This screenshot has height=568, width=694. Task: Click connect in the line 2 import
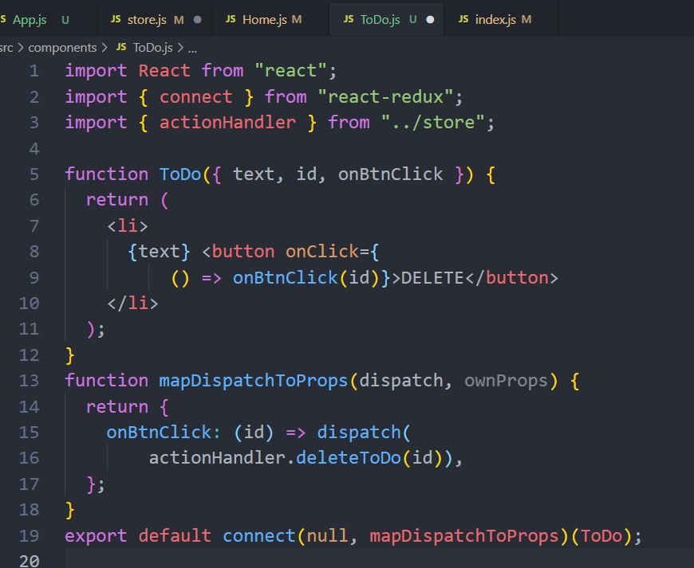point(195,97)
